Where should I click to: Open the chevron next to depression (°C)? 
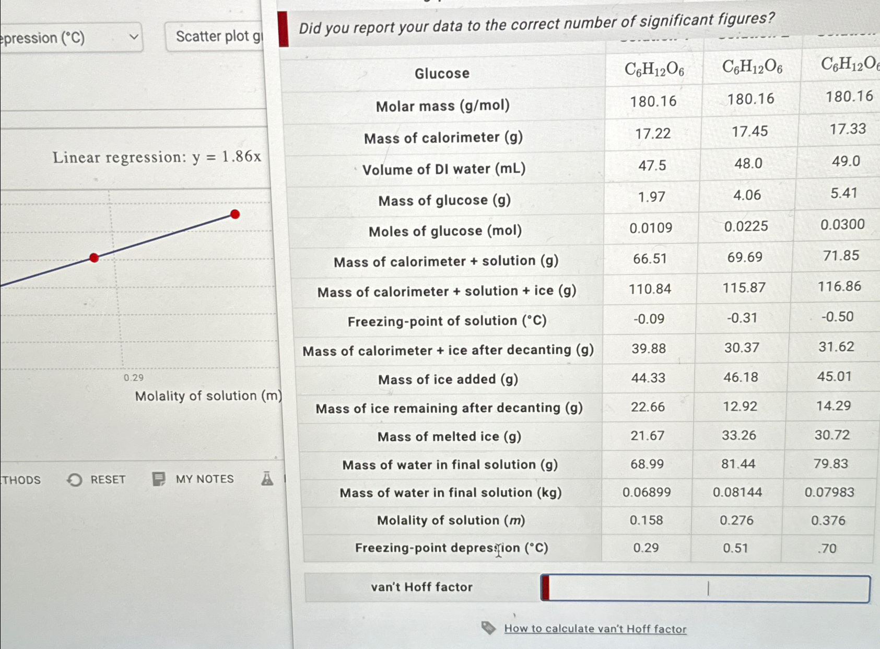click(x=133, y=37)
